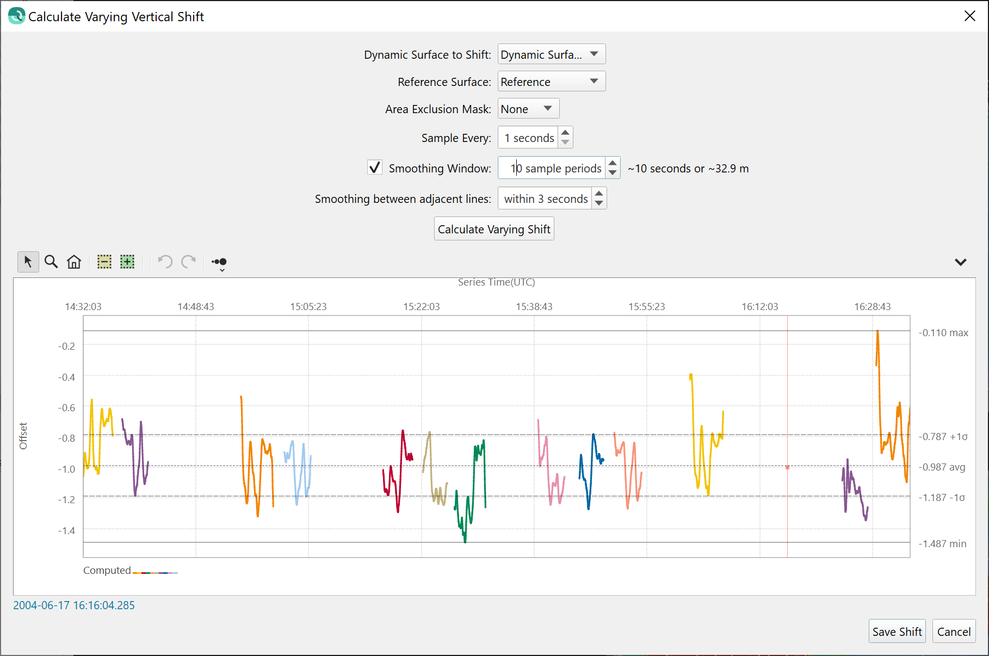
Task: Collapse the plot panel with the chevron
Action: point(960,262)
